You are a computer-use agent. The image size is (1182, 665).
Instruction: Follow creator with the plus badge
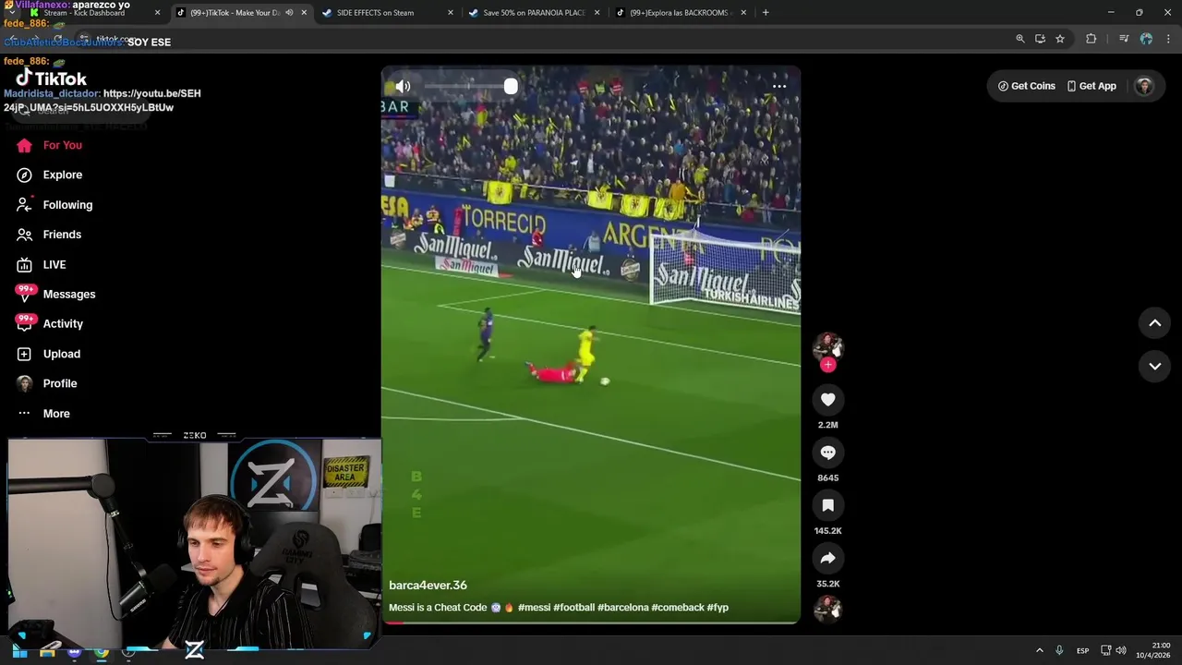827,365
